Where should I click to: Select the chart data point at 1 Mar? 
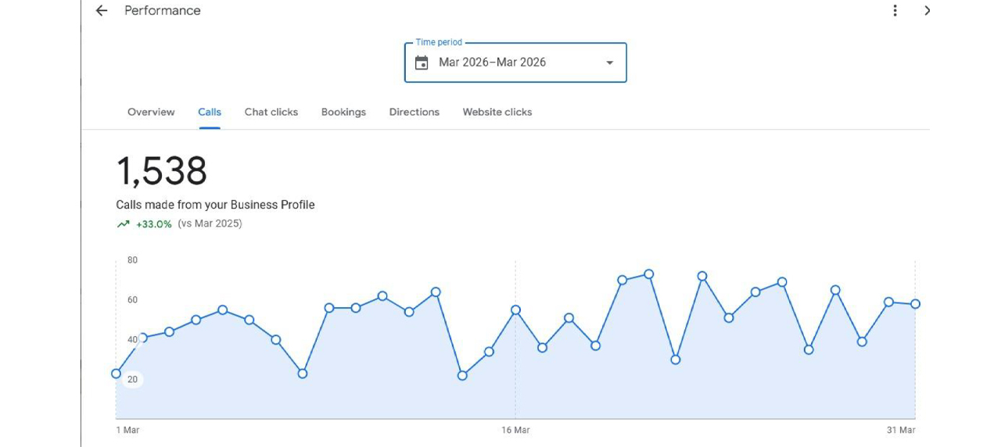tap(117, 374)
